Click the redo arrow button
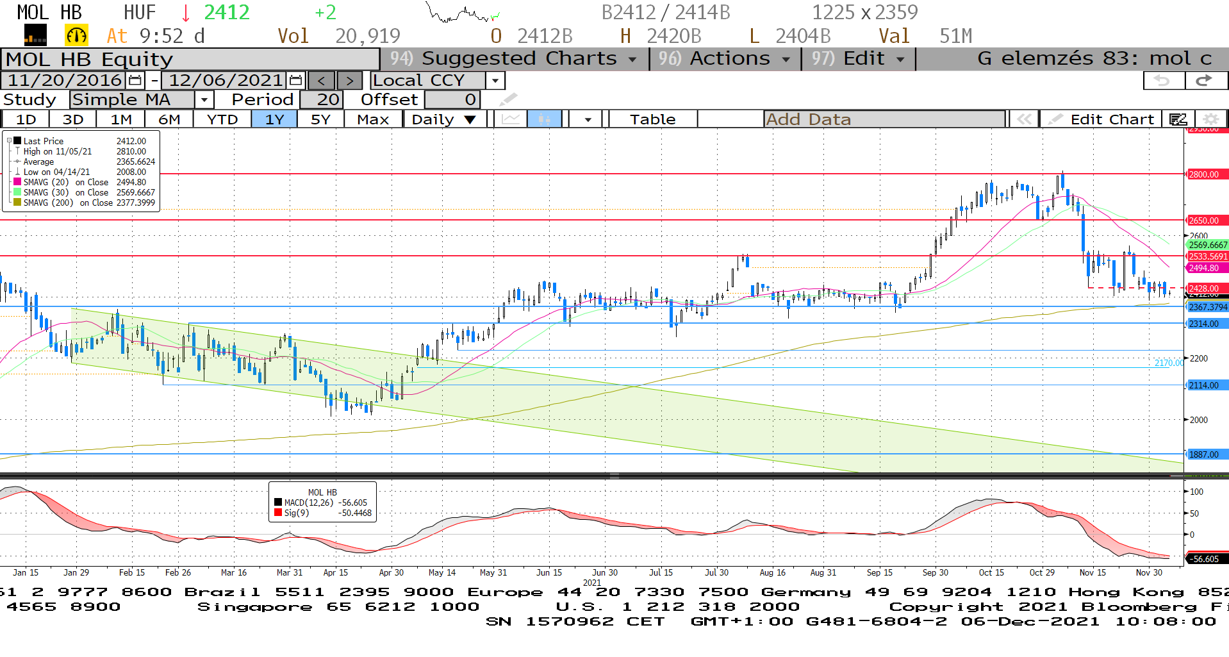 [x=1206, y=80]
